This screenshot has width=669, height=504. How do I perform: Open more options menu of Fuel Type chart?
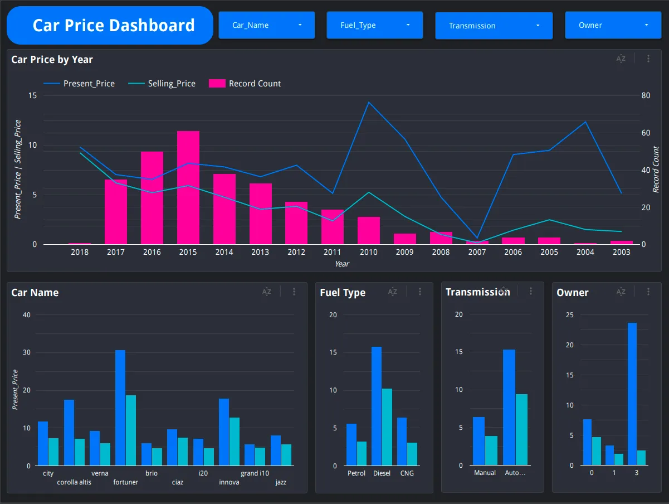pos(420,292)
